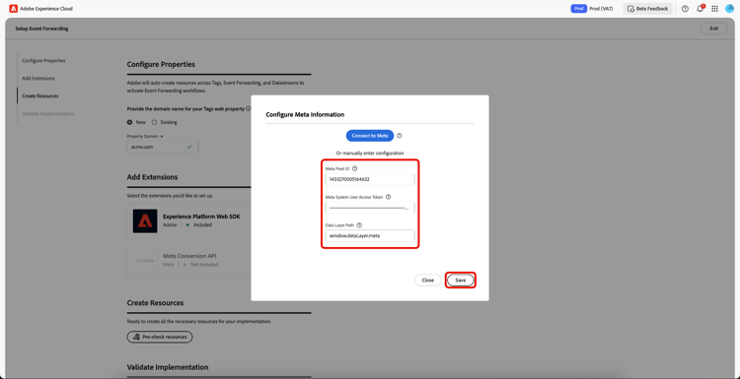Click the Data Layer Path input field
The width and height of the screenshot is (740, 379).
(370, 235)
